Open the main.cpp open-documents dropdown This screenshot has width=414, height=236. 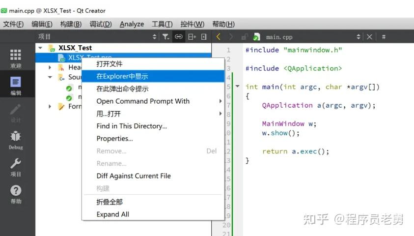(359, 37)
